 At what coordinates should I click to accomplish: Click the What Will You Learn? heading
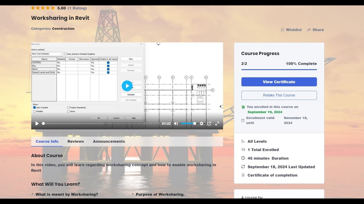pos(55,184)
